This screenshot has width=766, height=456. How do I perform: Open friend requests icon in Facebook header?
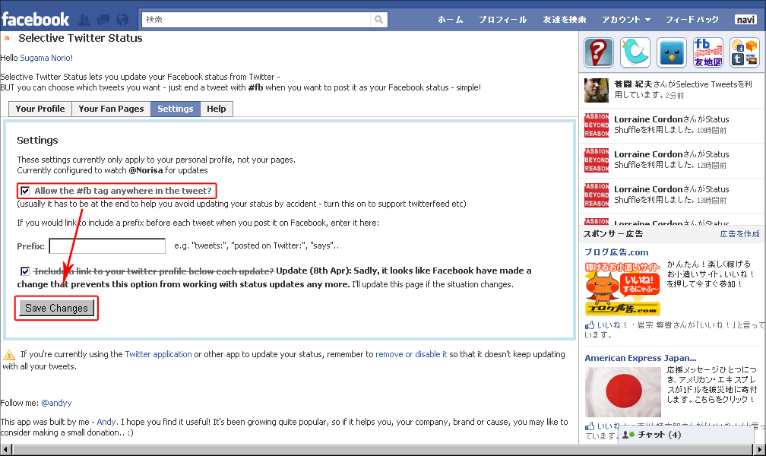click(x=84, y=20)
